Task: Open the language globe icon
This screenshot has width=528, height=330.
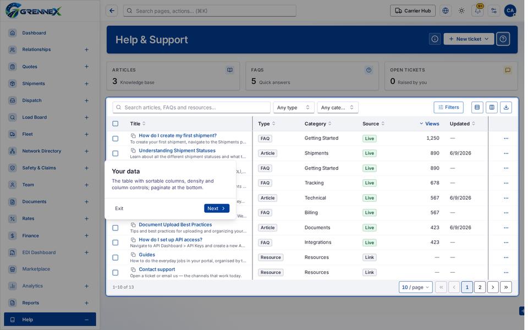Action: tap(446, 11)
